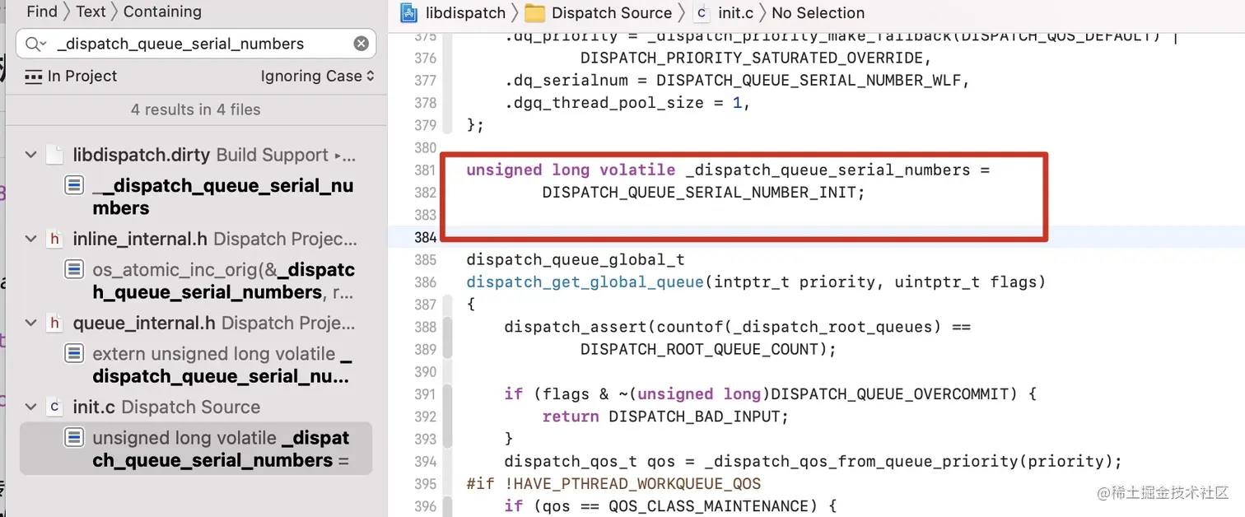
Task: Click the inline_internal.h header file icon
Action: pyautogui.click(x=54, y=239)
